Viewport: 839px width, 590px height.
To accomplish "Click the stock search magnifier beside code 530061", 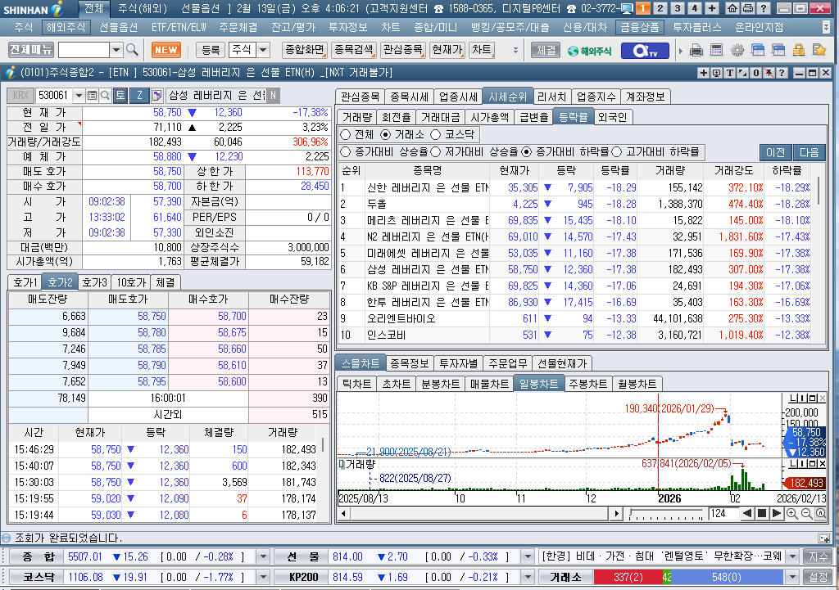I will point(106,96).
